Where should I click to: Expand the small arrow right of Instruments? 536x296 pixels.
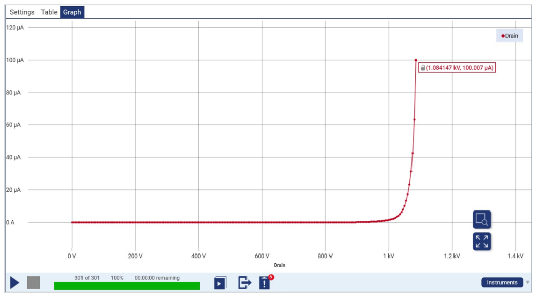(528, 283)
